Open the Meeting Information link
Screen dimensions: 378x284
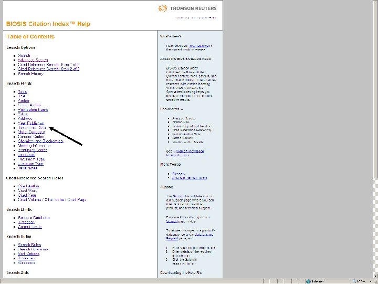(34, 146)
